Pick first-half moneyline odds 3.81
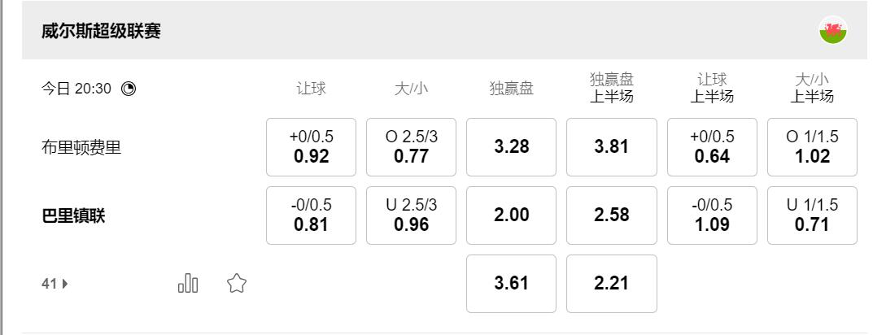Image resolution: width=886 pixels, height=335 pixels. 611,147
